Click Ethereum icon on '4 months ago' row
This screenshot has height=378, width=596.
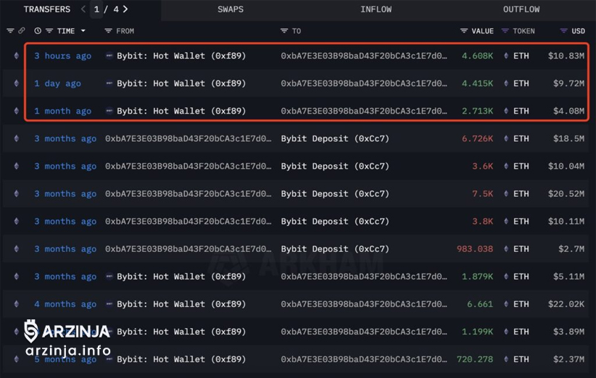[x=17, y=304]
